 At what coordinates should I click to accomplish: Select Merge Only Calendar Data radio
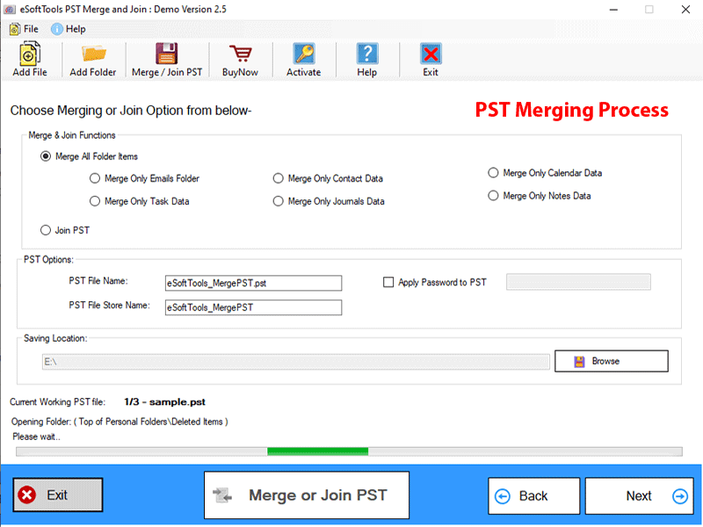click(493, 172)
